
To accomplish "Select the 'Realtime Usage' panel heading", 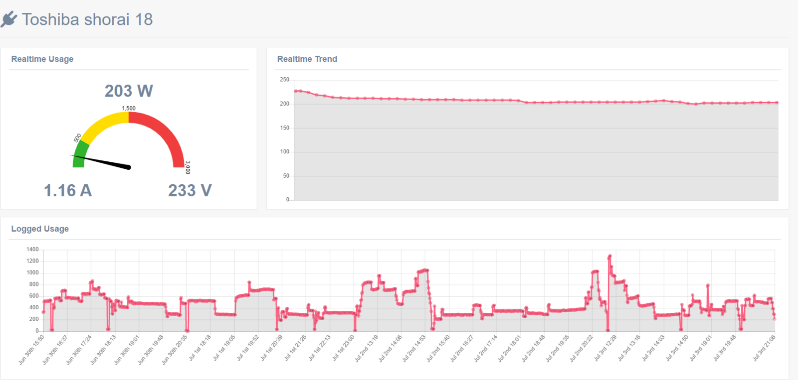I will point(42,59).
